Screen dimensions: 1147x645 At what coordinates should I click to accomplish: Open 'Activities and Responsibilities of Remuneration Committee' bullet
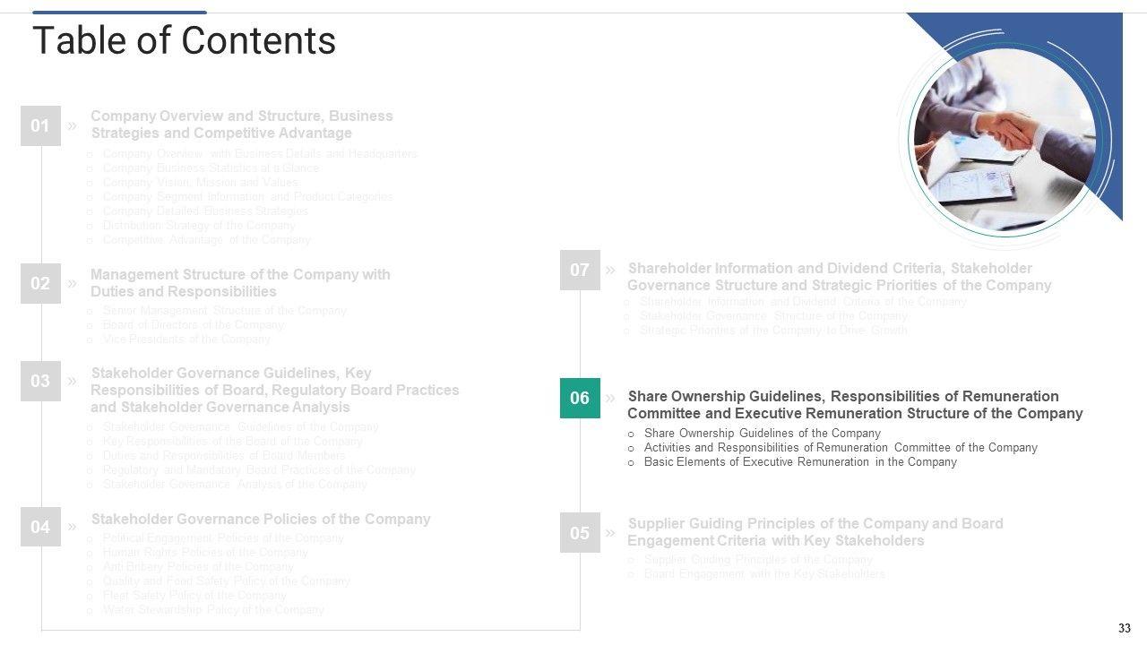pos(841,448)
